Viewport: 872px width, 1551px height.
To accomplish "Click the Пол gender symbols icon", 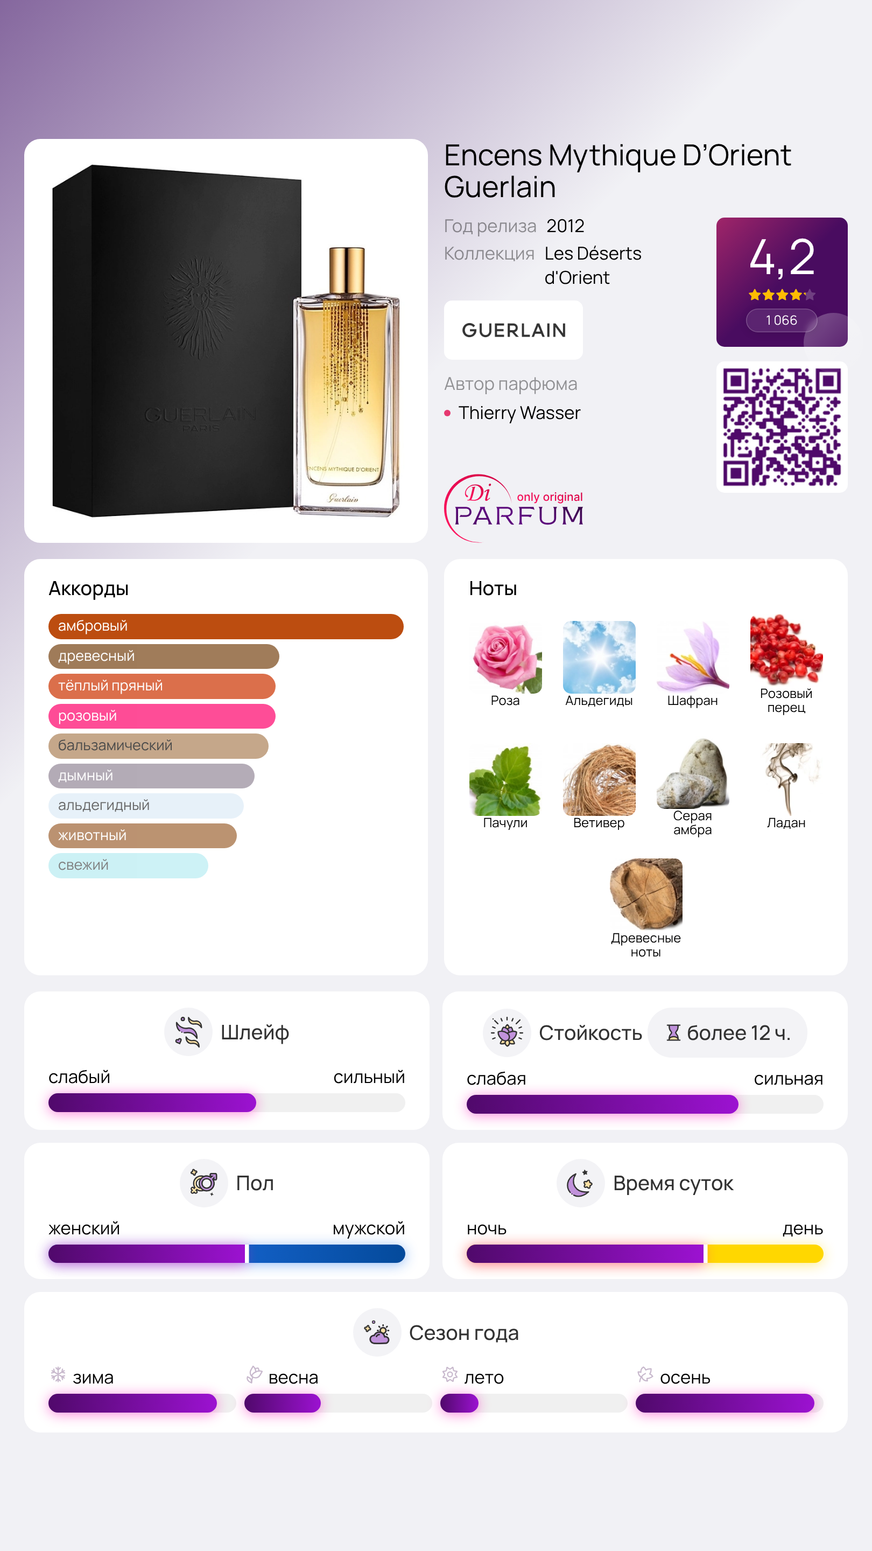I will (203, 1183).
